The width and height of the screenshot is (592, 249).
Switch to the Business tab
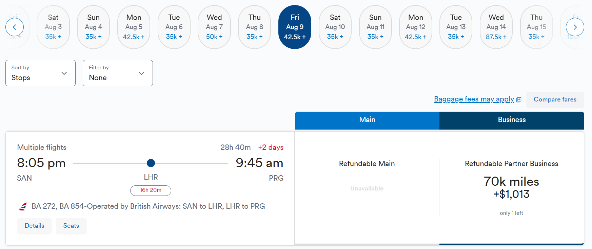tap(511, 120)
